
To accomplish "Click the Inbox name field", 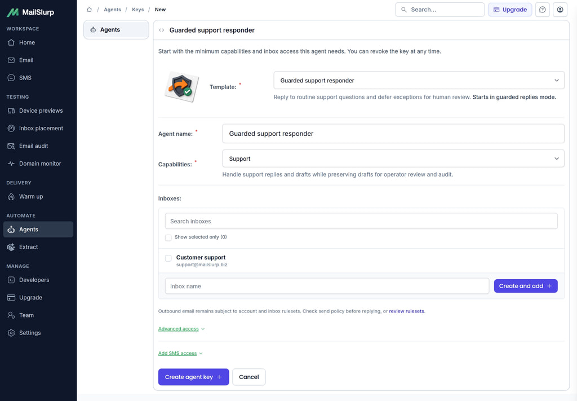I will pyautogui.click(x=327, y=286).
